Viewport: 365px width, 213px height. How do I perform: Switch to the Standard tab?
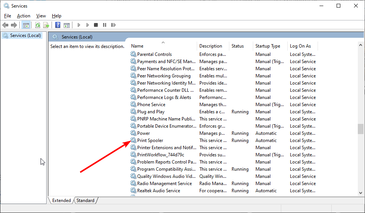coord(85,201)
